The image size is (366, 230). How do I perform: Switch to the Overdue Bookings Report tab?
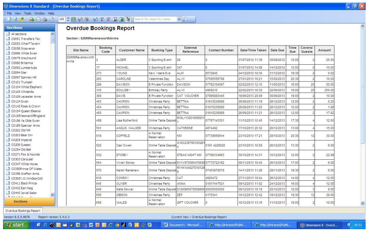[x=22, y=210]
